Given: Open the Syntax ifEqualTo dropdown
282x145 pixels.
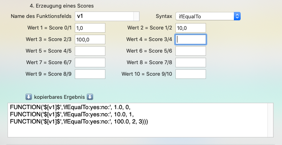Looking at the screenshot, I should point(208,16).
